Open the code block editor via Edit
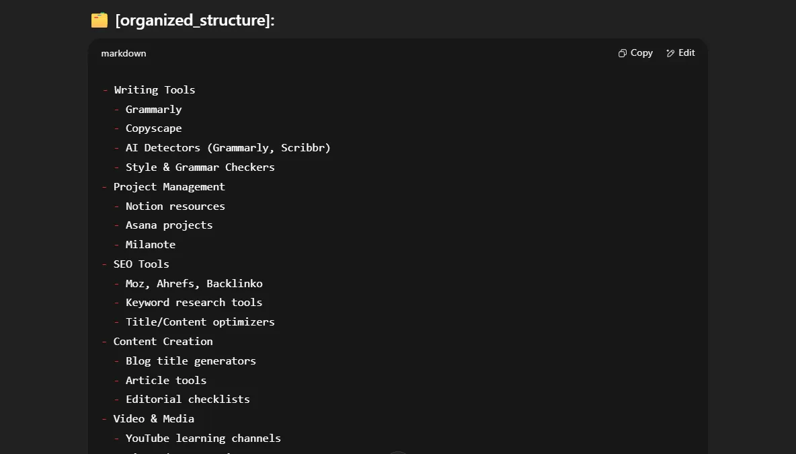This screenshot has width=796, height=454. (x=680, y=52)
